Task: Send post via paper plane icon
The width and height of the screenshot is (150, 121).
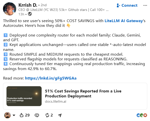Action: [60, 115]
